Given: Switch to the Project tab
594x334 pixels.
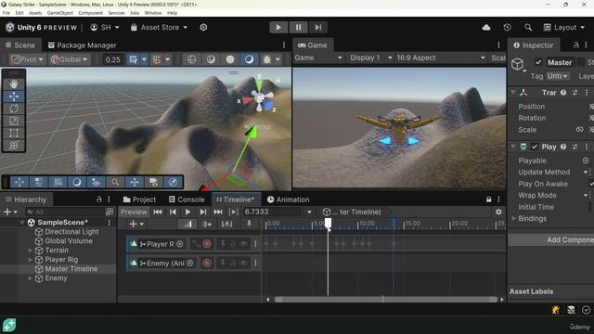Looking at the screenshot, I should tap(139, 199).
